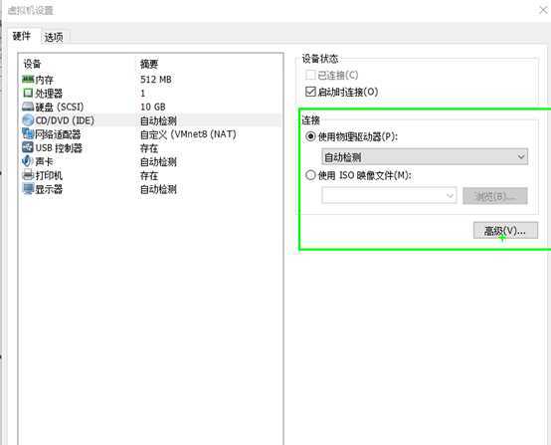Select the 硬盘 (SCSI) hard disk icon

click(28, 107)
